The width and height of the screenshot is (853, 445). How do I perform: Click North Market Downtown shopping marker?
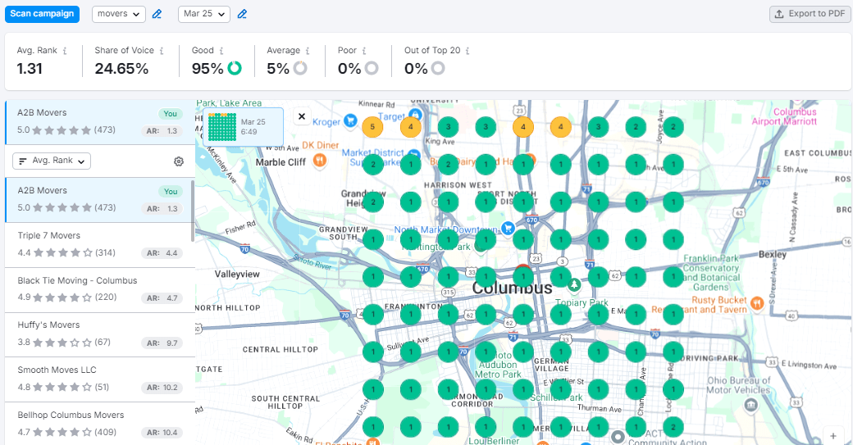pos(508,228)
